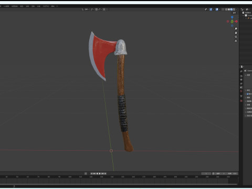The width and height of the screenshot is (252, 189).
Task: Open the Render properties tab
Action: [241, 76]
